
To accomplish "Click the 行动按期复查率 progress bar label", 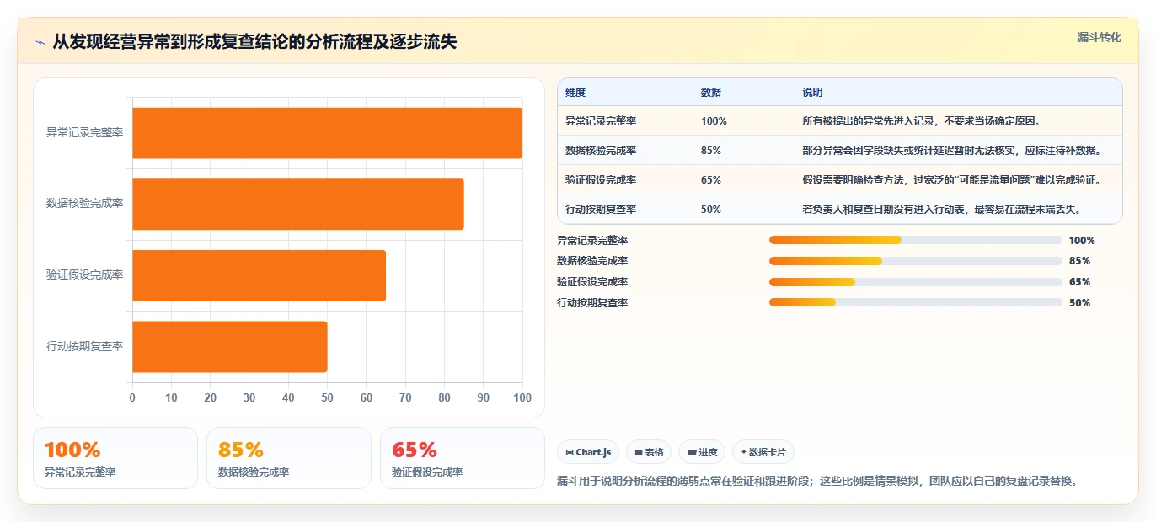I will click(592, 303).
